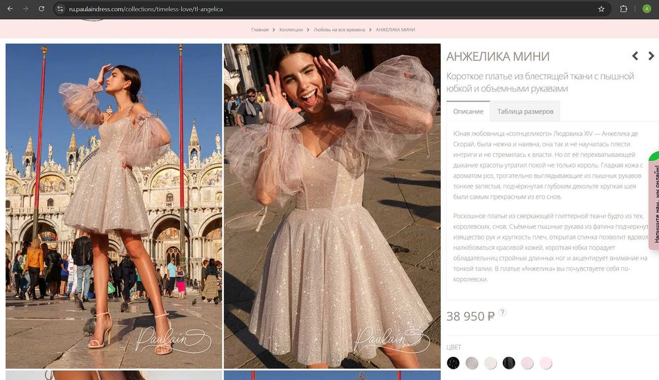Click the browser forward arrow
Screen dimensions: 659x380
(x=26, y=9)
